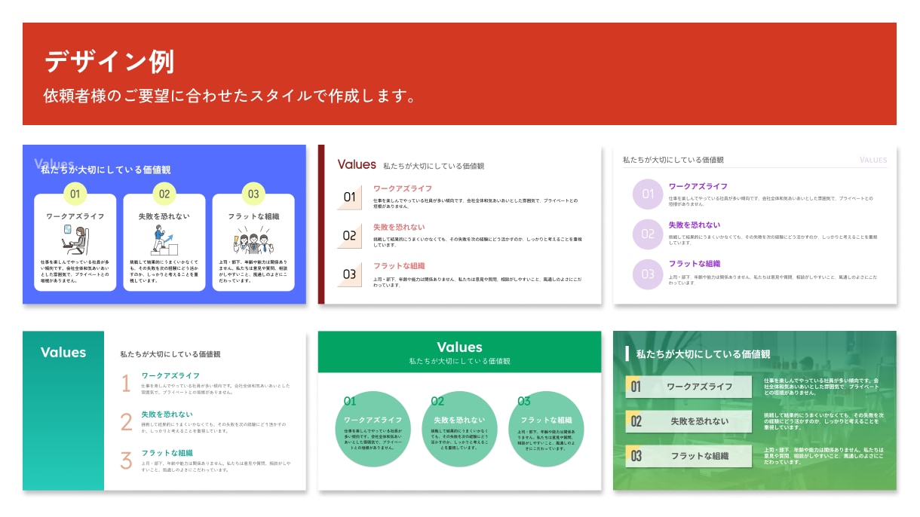The width and height of the screenshot is (920, 517).
Task: Click 私たちが大切にしている価値観 subtitle in green banner
Action: click(459, 362)
